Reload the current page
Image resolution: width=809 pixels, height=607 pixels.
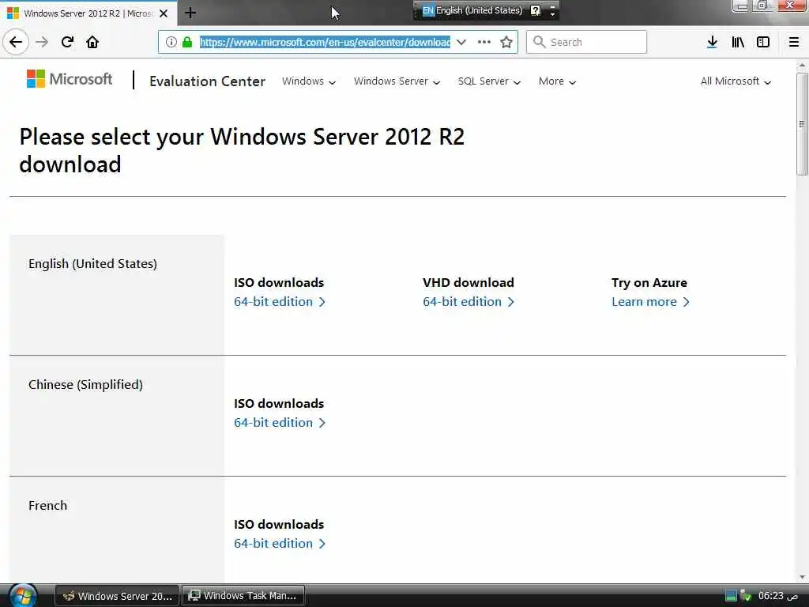click(67, 42)
